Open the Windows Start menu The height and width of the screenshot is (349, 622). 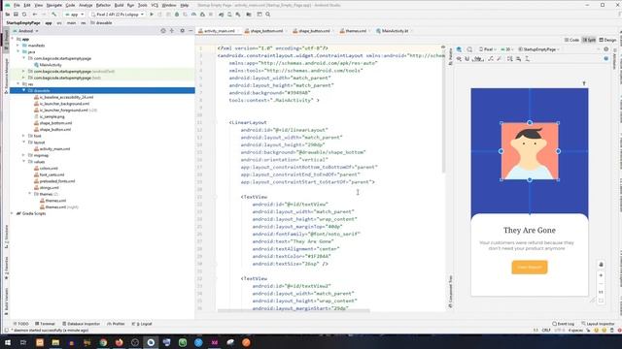coord(8,342)
